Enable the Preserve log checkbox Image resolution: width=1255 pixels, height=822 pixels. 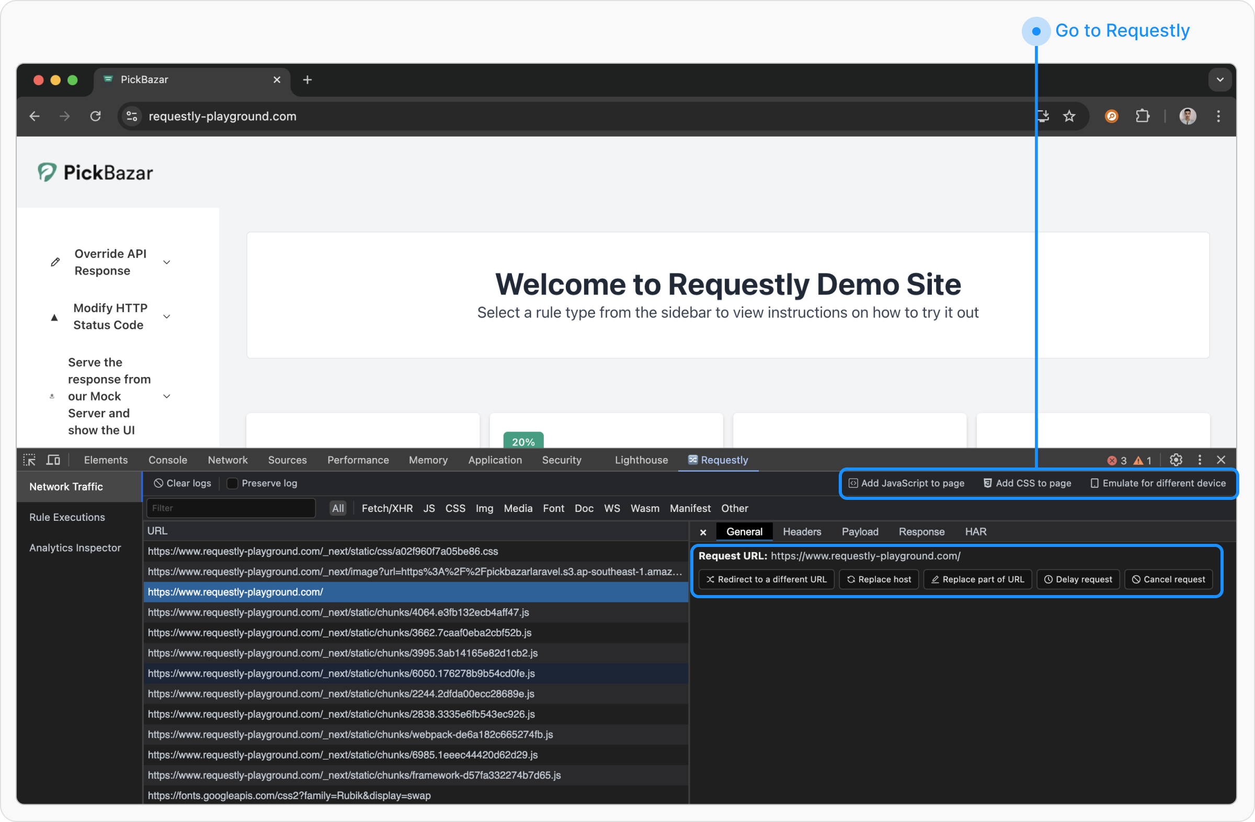[232, 483]
